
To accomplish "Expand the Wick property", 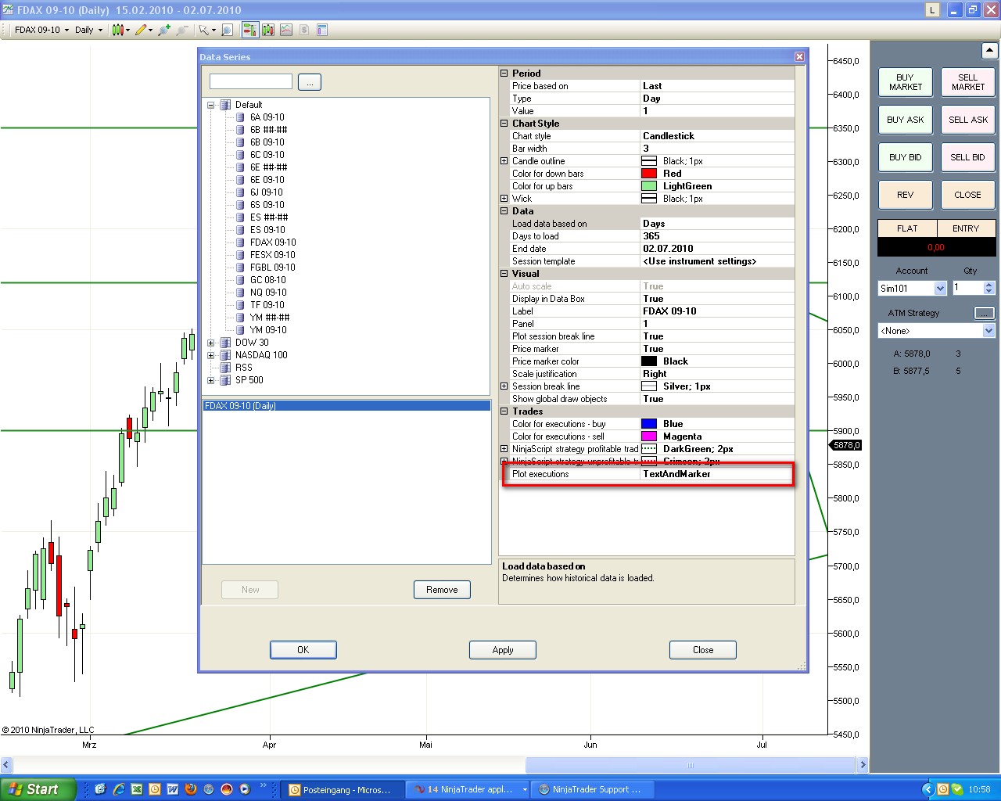I will point(504,199).
